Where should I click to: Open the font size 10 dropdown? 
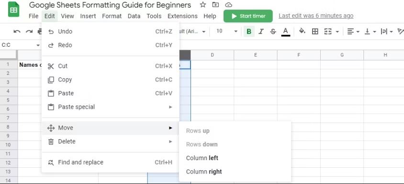[x=227, y=31]
